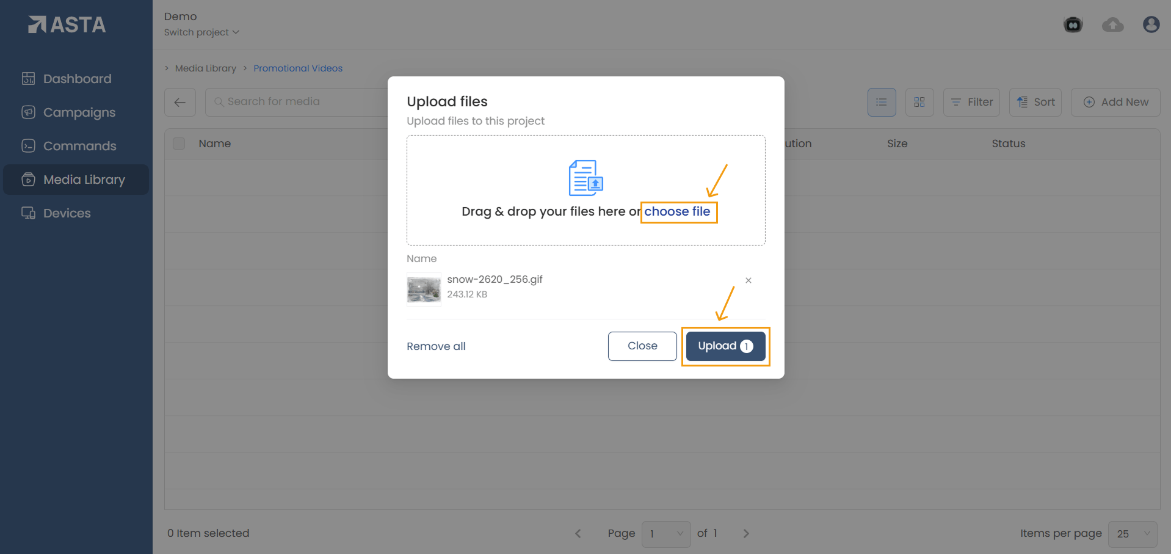Click the cloud upload icon in header

tap(1112, 24)
